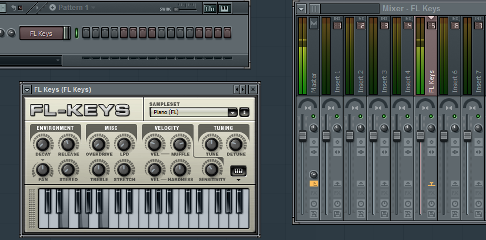Click the MUFFLE knob in FL Keys

coord(179,144)
